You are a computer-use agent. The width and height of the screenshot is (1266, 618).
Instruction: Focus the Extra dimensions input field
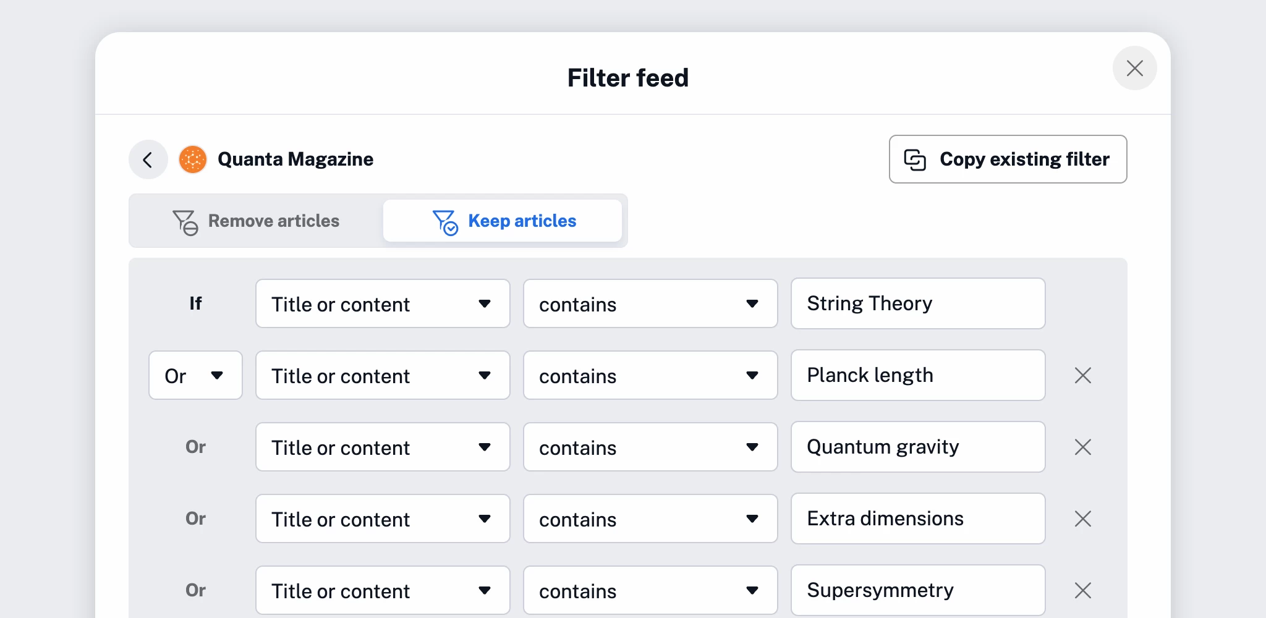(917, 519)
